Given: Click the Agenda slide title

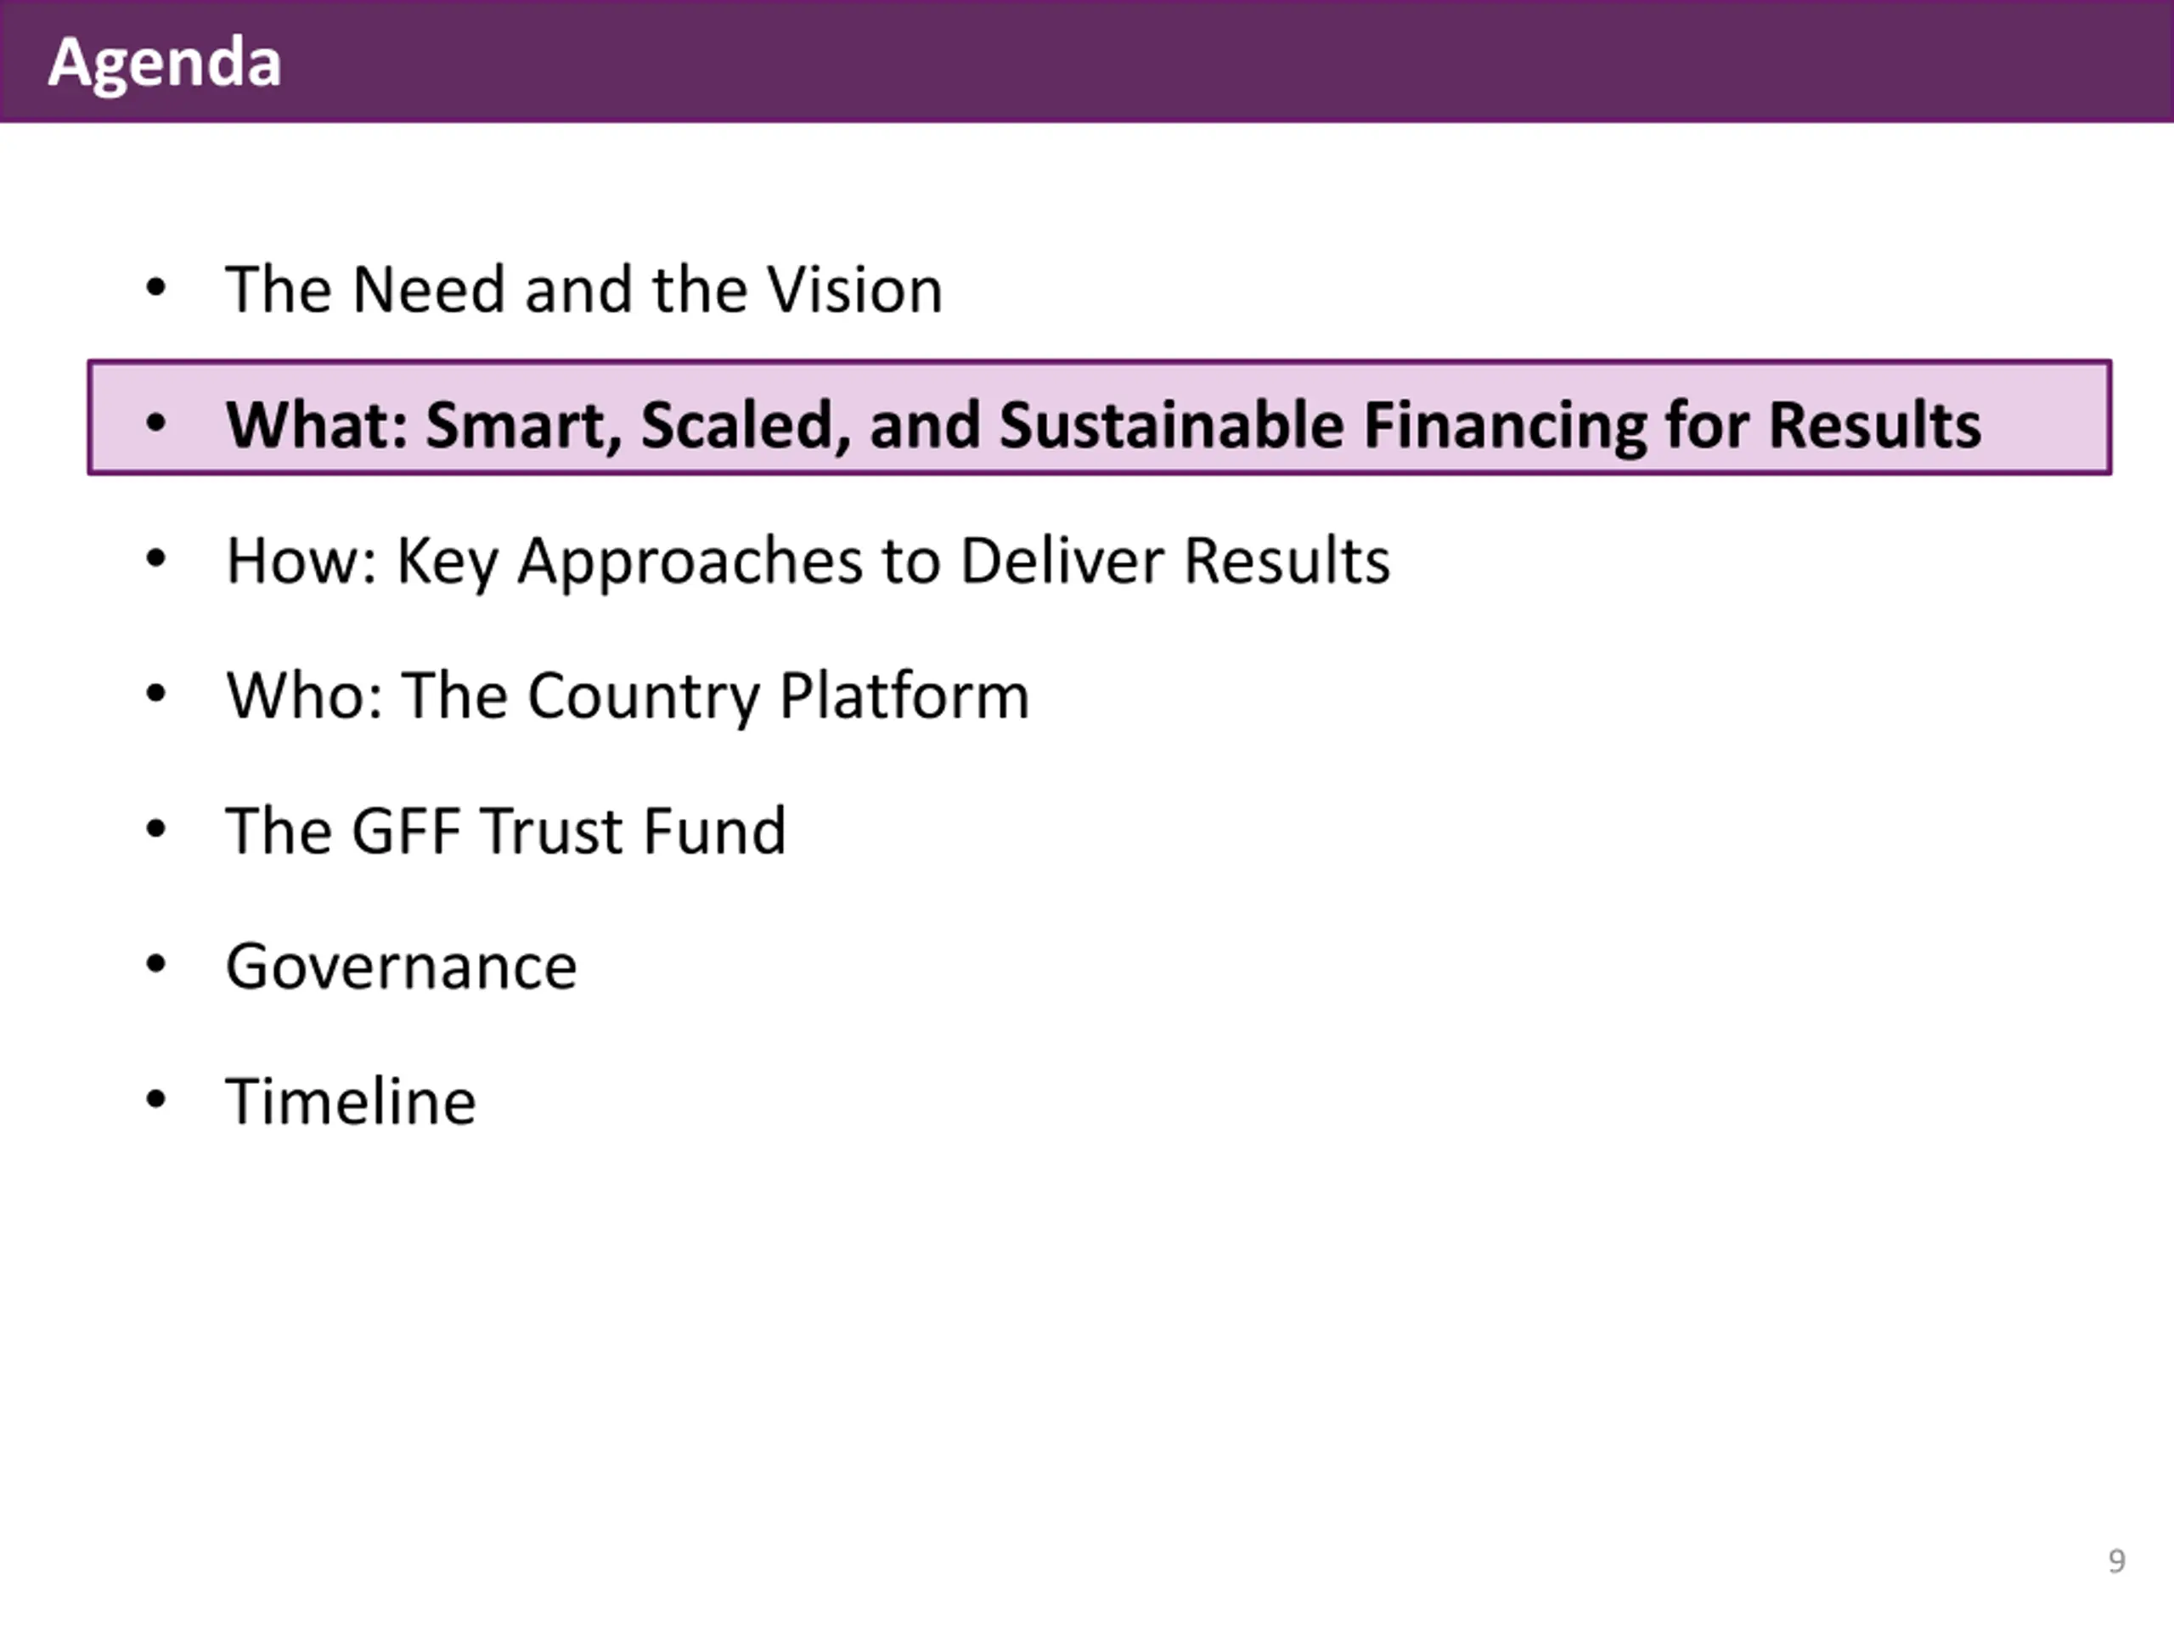Looking at the screenshot, I should (164, 63).
